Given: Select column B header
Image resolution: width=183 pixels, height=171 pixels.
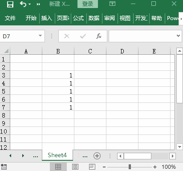Looking at the screenshot, I should [58, 51].
